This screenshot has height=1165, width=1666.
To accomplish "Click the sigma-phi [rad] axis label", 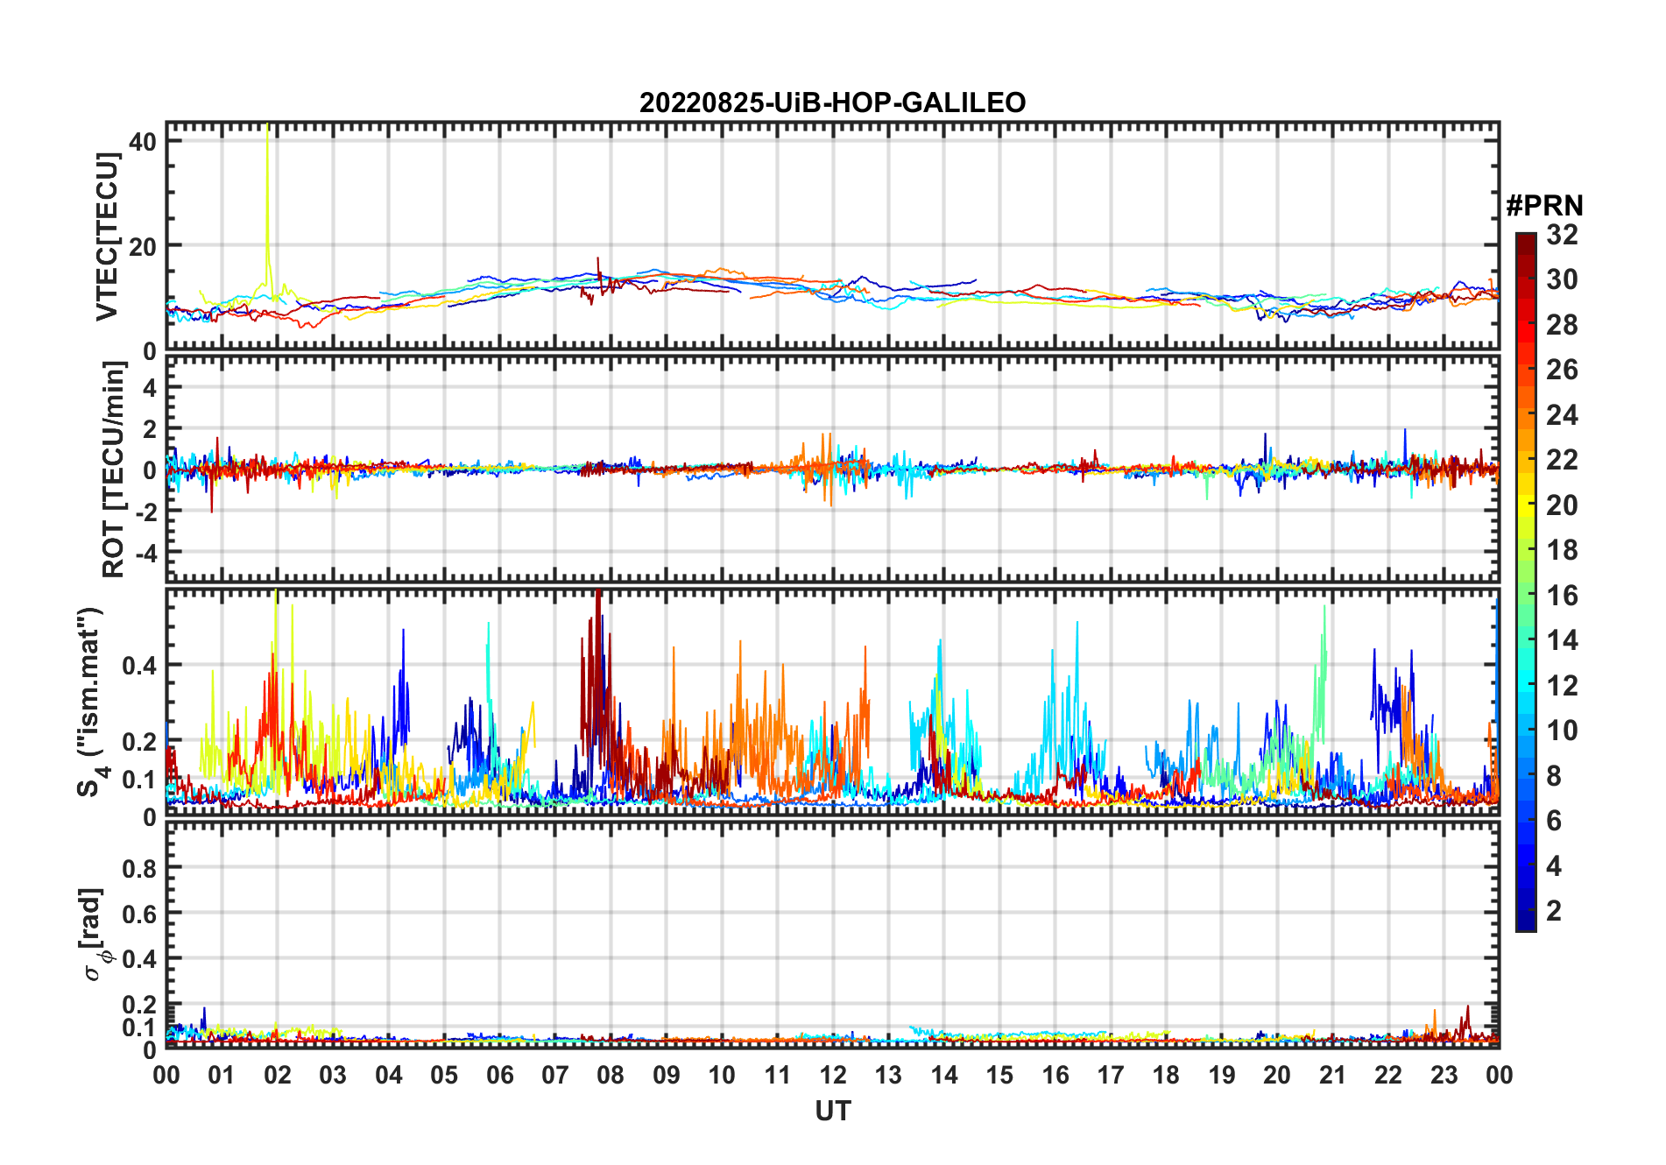I will click(92, 934).
